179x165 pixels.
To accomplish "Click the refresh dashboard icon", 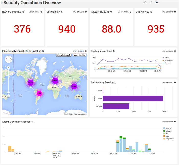I will click(145, 2).
